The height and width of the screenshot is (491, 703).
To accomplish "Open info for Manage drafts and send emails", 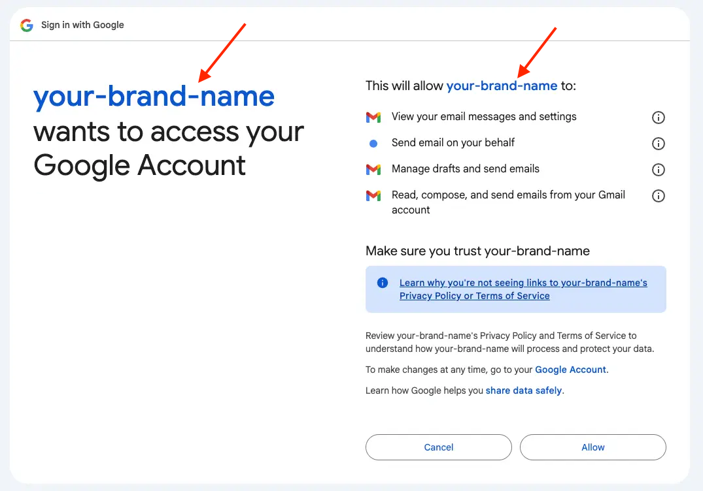I will pyautogui.click(x=658, y=170).
